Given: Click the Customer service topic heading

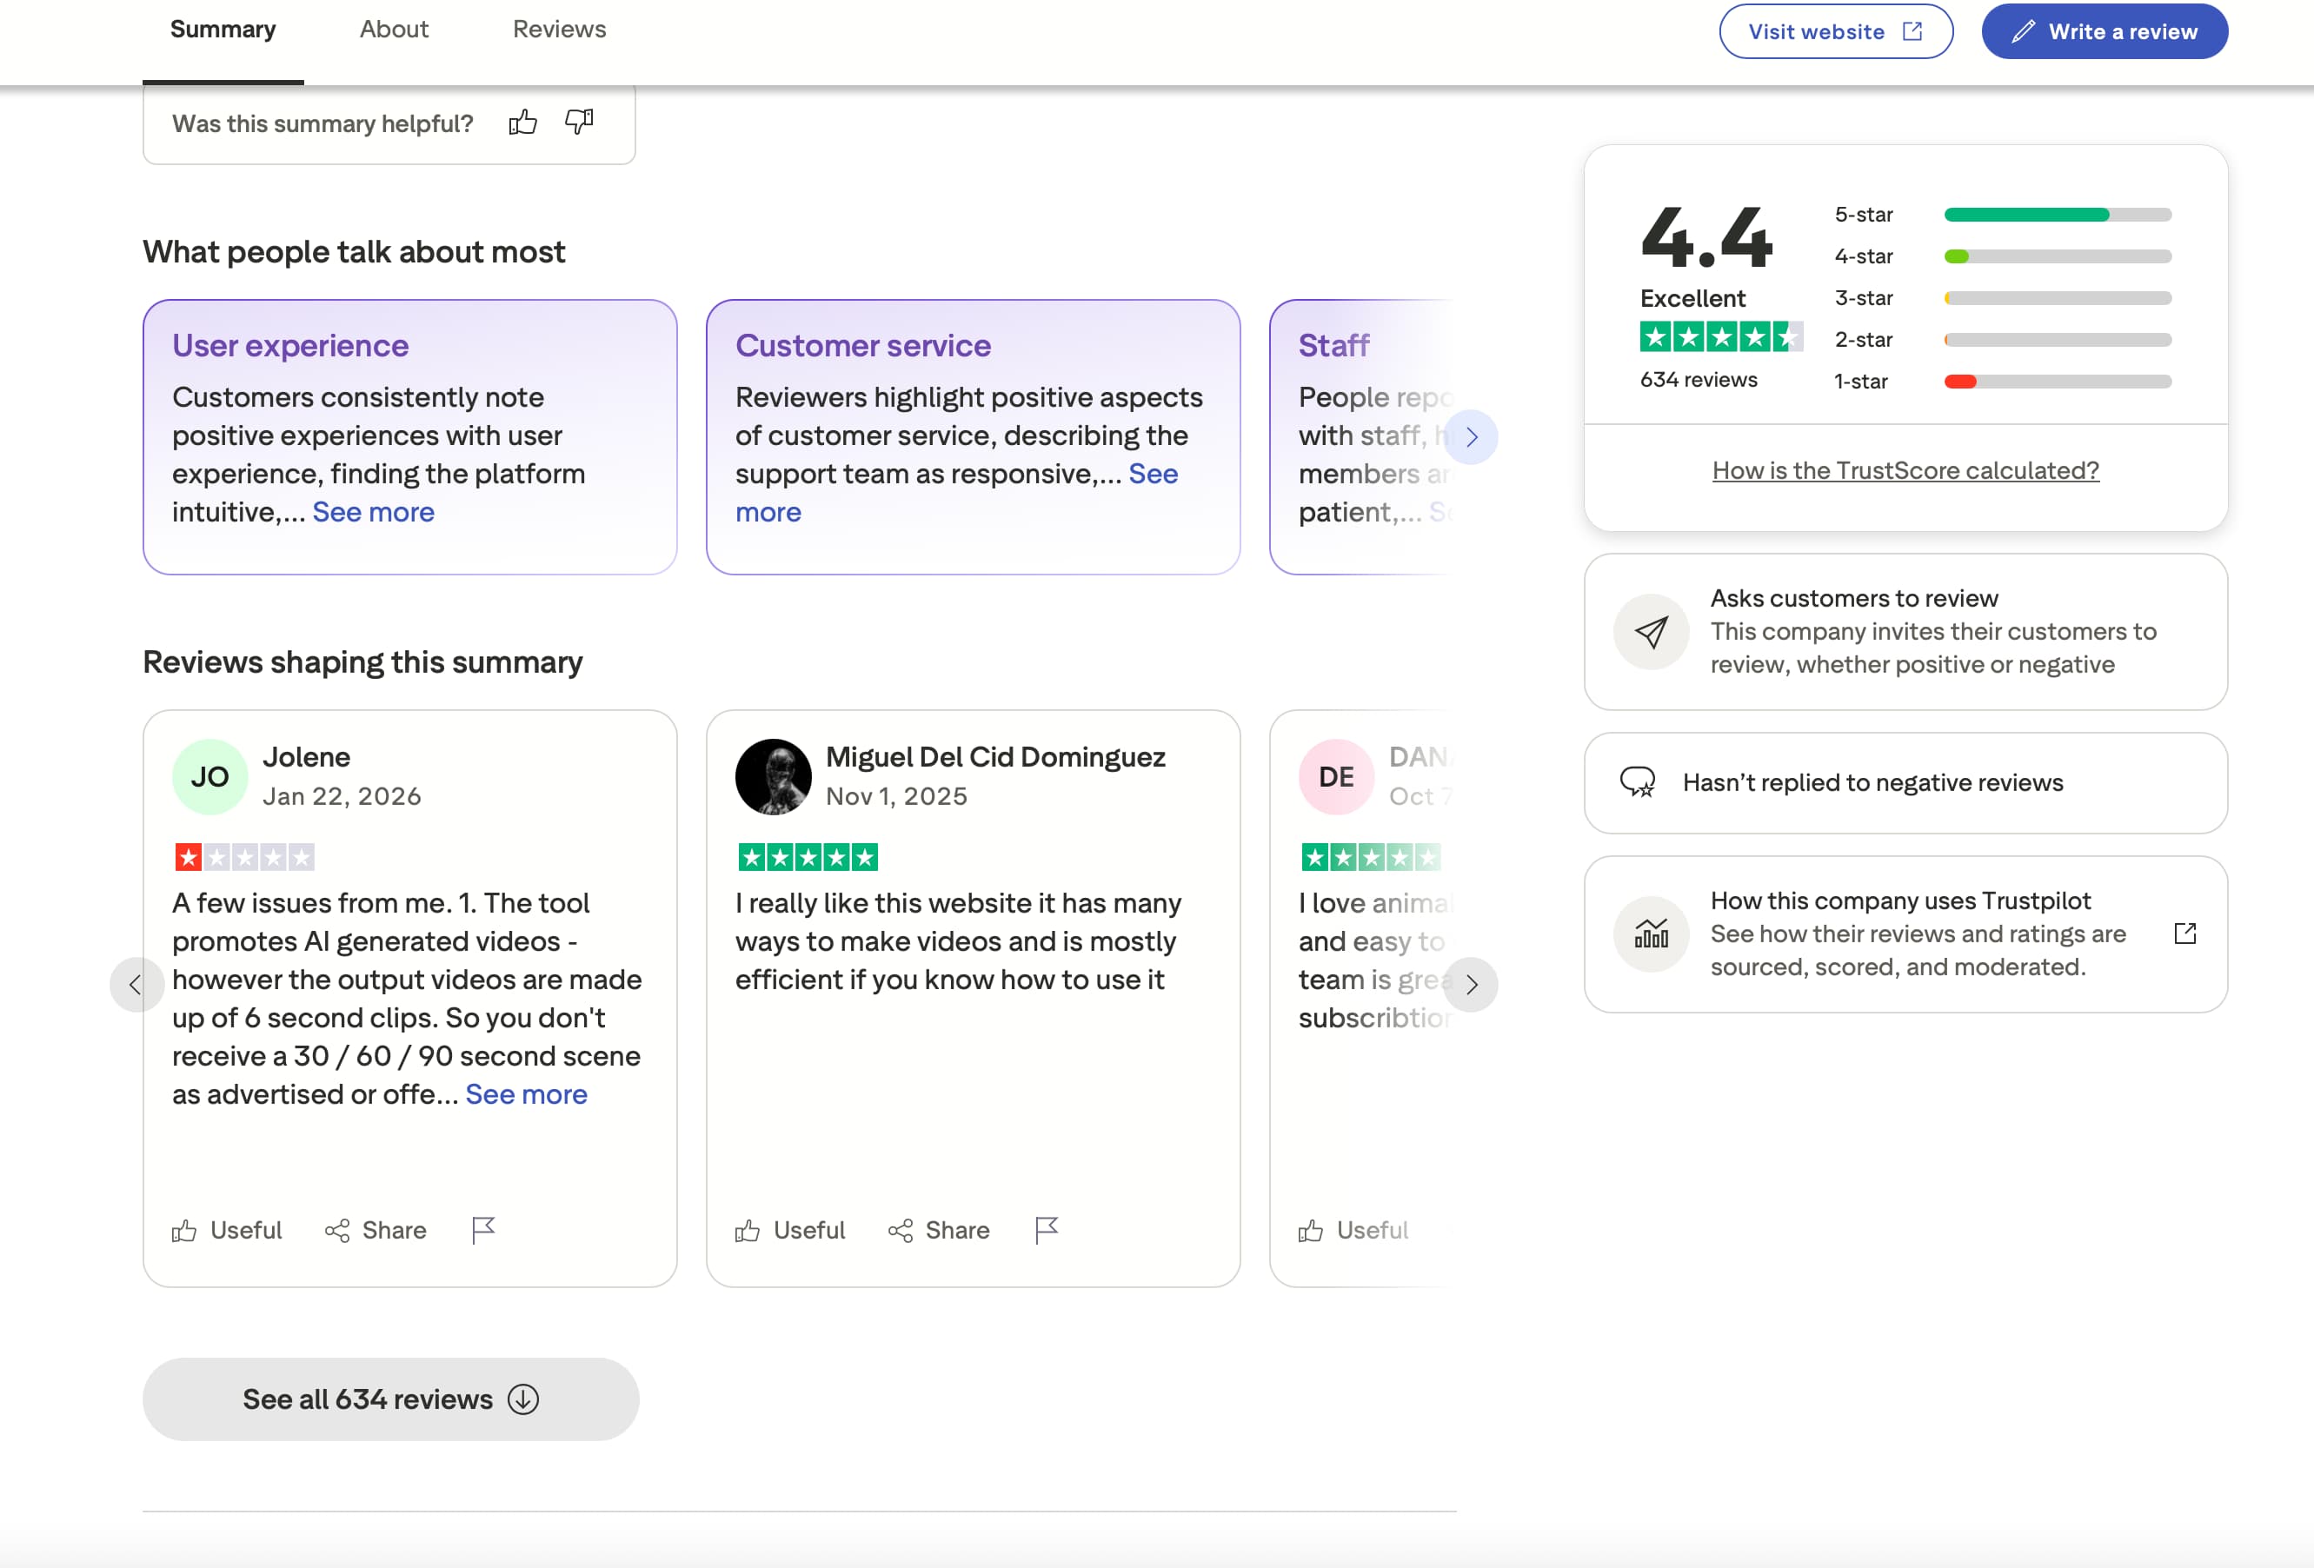Looking at the screenshot, I should click(863, 345).
